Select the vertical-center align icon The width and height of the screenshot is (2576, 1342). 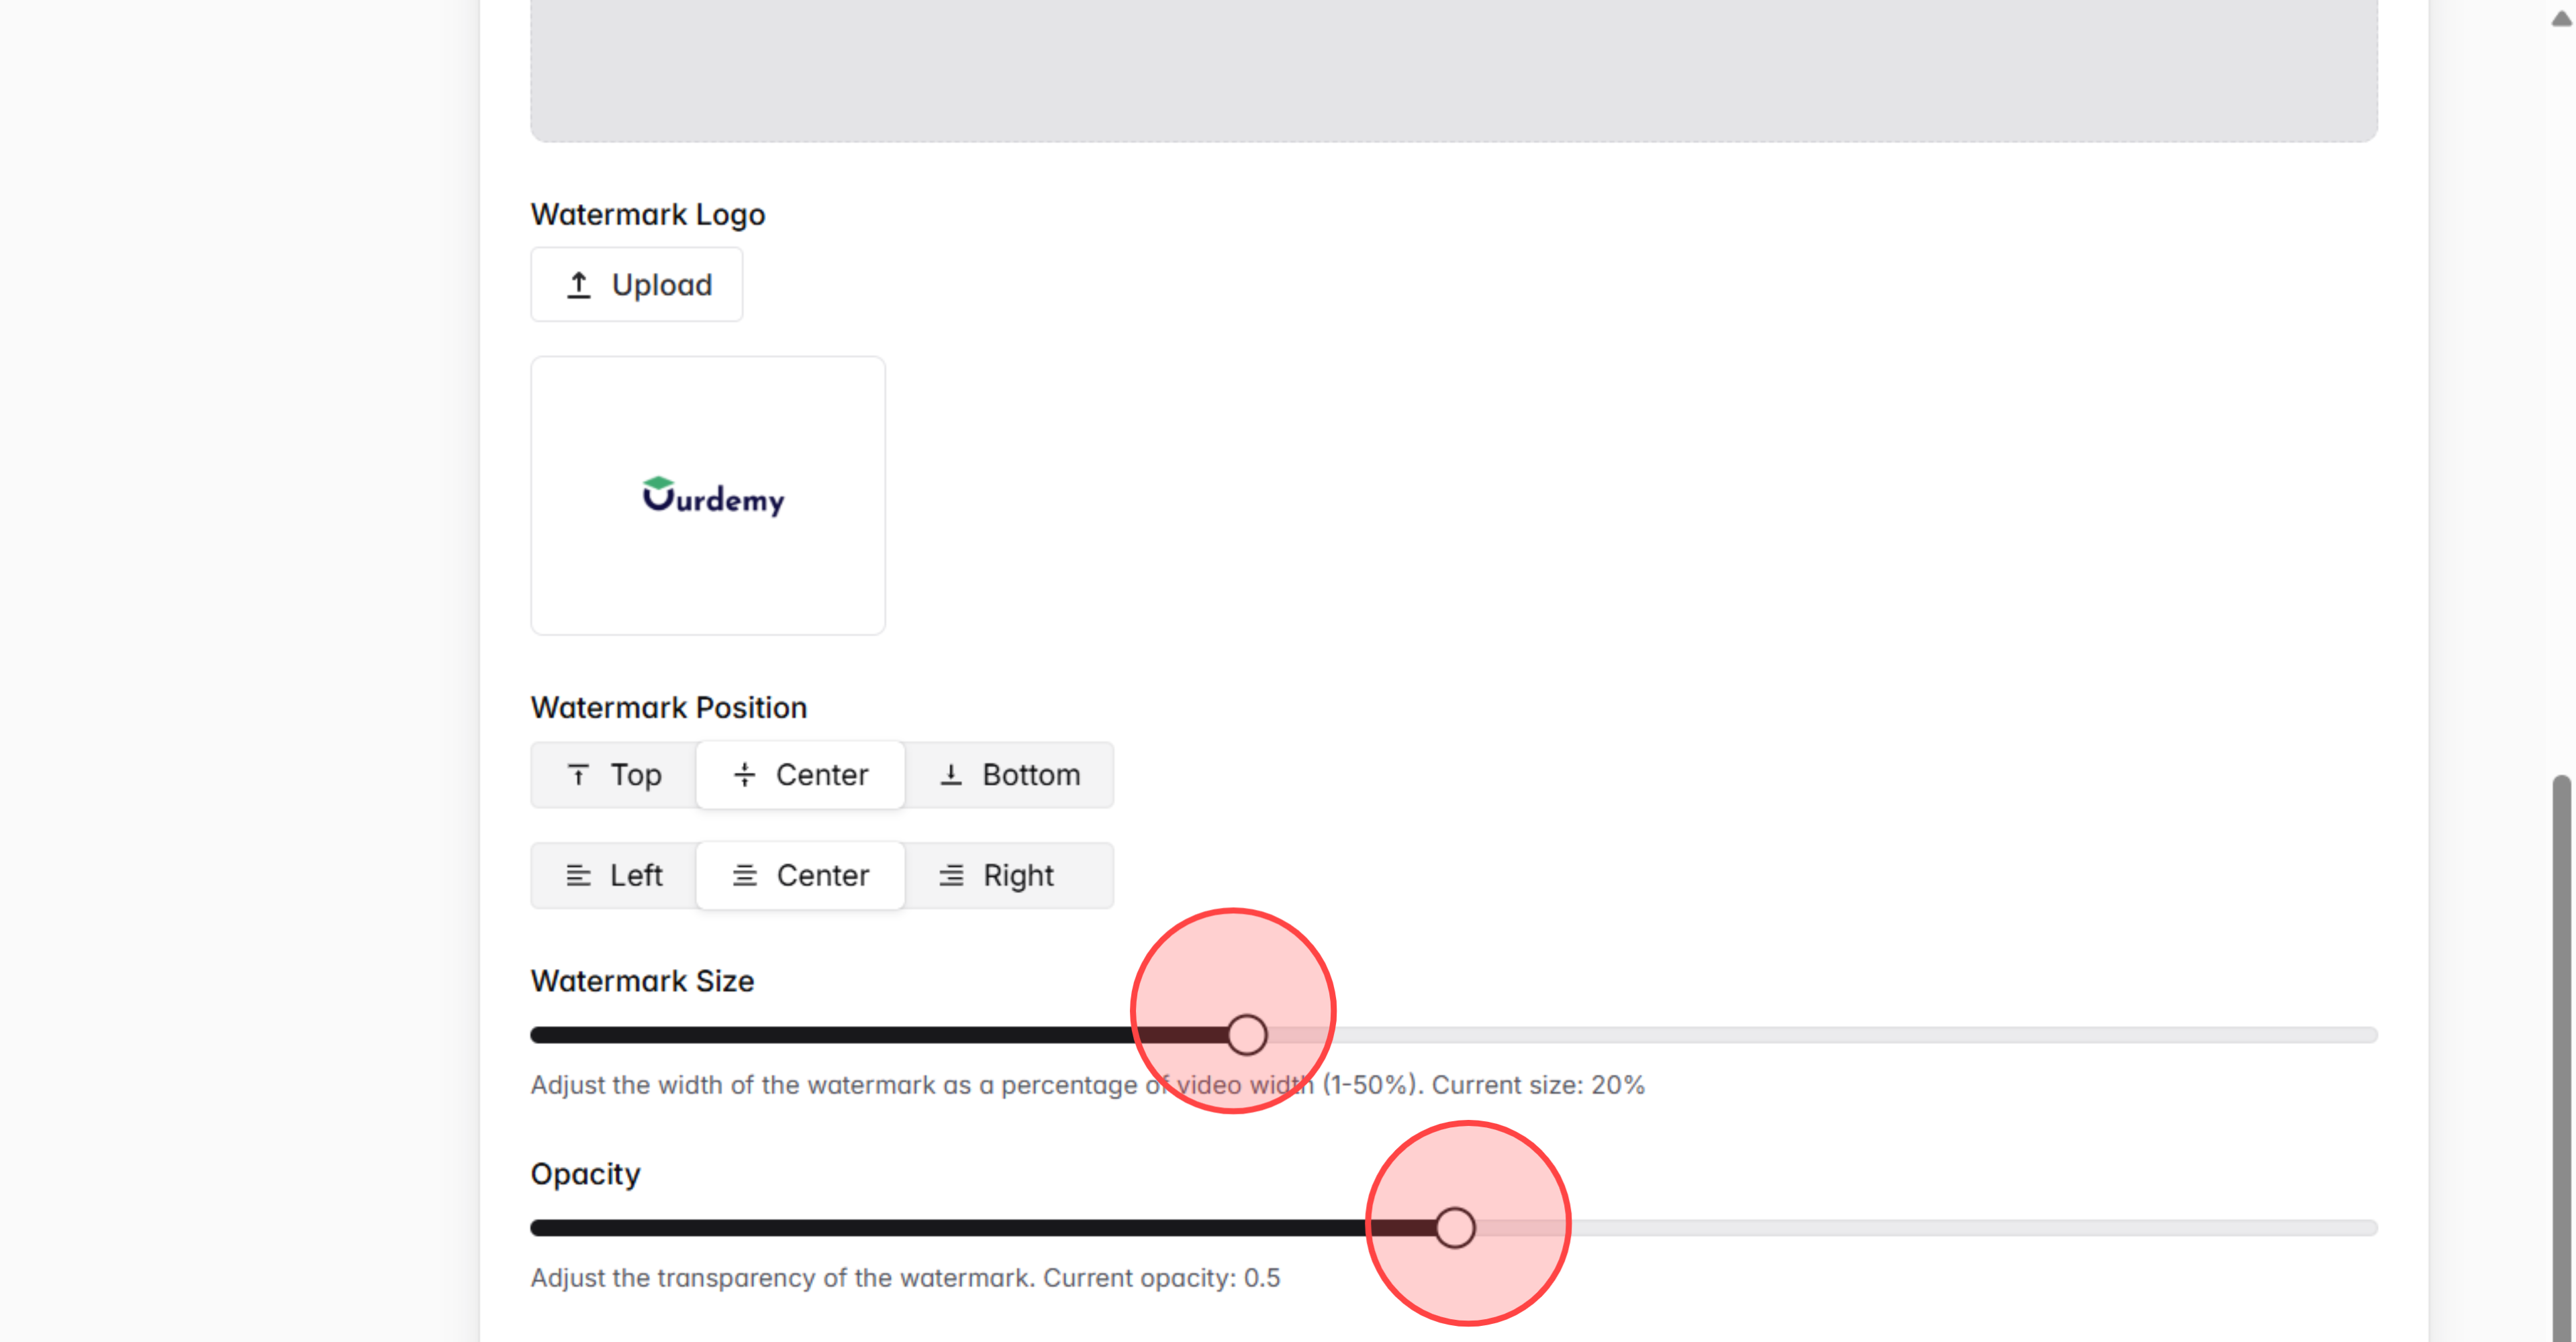(x=744, y=774)
